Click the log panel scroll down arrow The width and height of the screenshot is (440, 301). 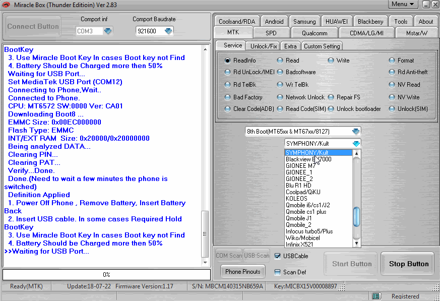click(205, 262)
